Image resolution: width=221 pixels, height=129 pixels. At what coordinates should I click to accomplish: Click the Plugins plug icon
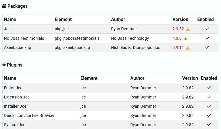[4, 65]
